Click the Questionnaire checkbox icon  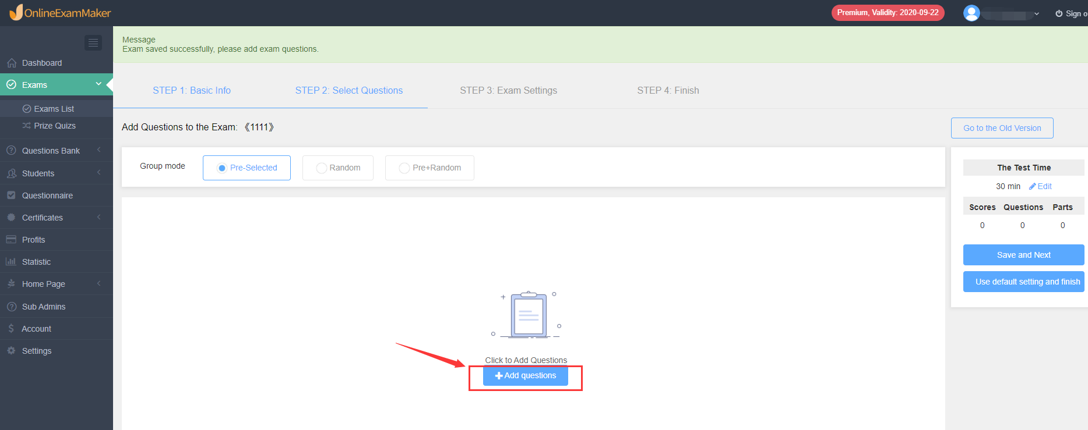[x=11, y=196]
